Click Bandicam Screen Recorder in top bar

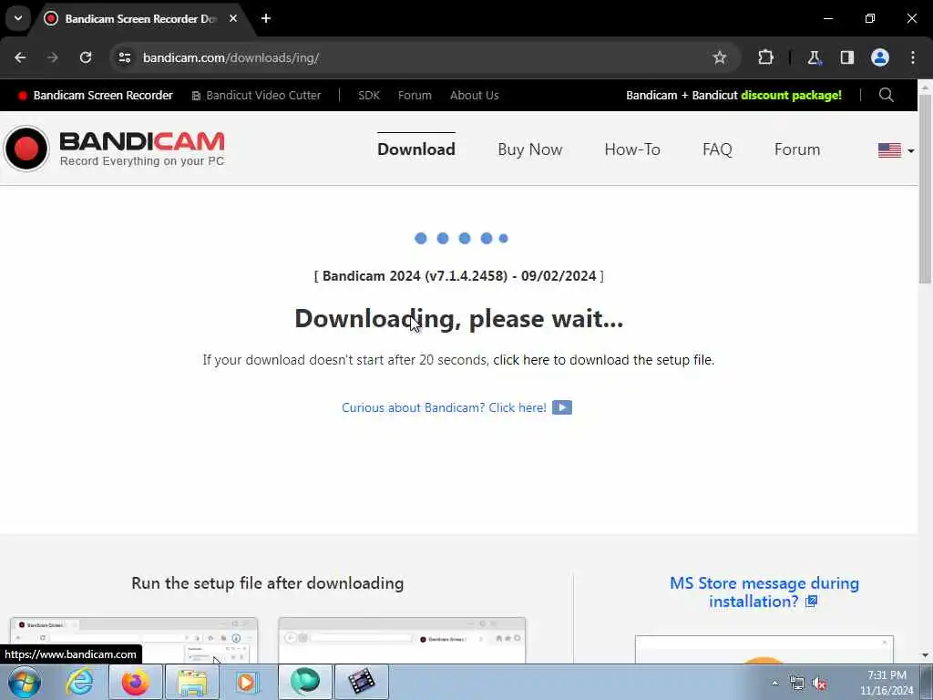click(x=96, y=95)
